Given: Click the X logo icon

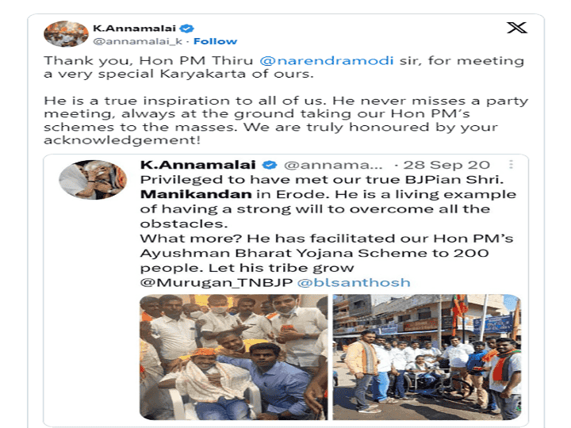Looking at the screenshot, I should [x=517, y=28].
